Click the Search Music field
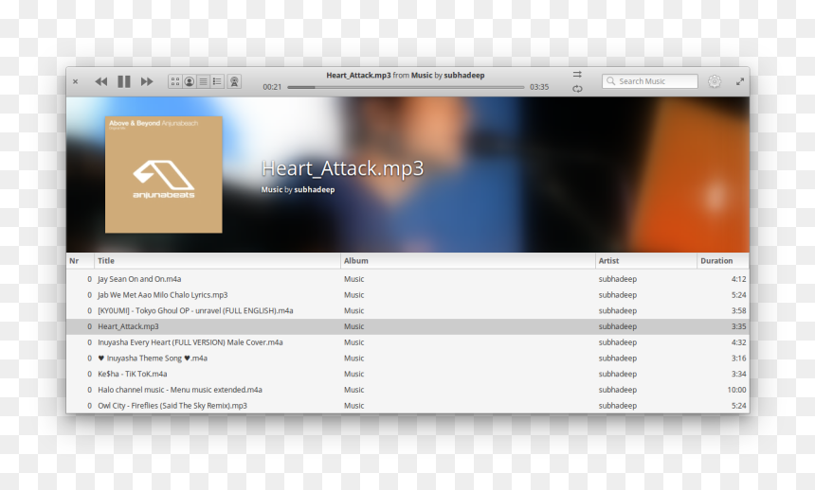Image resolution: width=815 pixels, height=490 pixels. coord(650,81)
